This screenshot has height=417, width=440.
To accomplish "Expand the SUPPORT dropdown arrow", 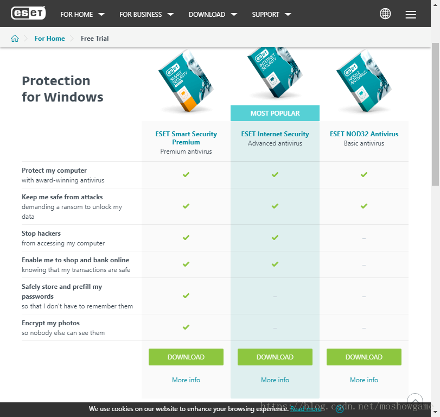I will pyautogui.click(x=288, y=14).
